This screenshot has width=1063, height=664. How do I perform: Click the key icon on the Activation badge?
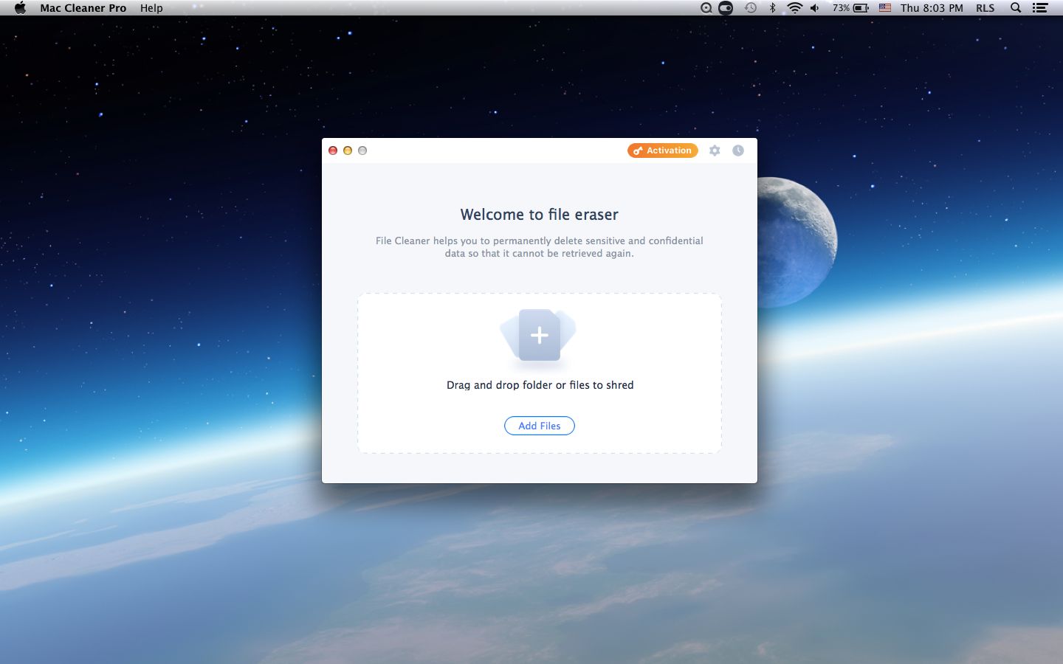pos(638,151)
